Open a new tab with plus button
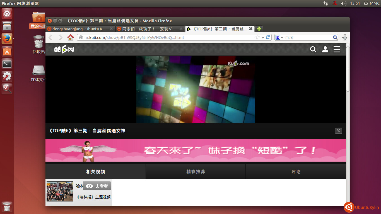Screen dimensions: 381x214 coord(259,29)
